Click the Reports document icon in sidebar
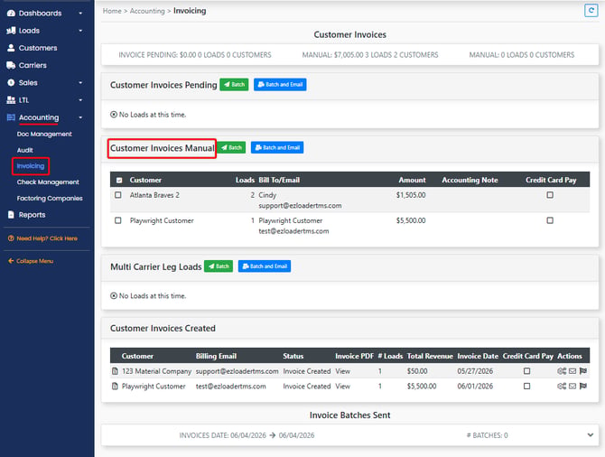Viewport: 605px width, 457px height. [x=11, y=215]
